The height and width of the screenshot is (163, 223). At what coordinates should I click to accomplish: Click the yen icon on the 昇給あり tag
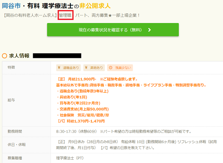(x=86, y=68)
